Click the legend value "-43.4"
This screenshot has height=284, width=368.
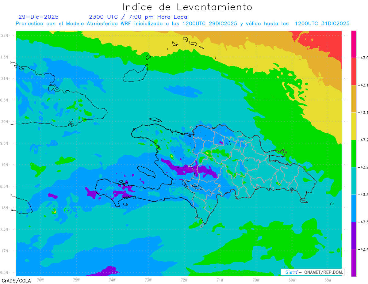(x=363, y=249)
